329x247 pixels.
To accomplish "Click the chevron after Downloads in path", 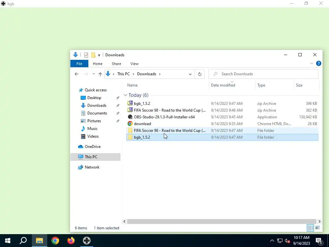I will tap(160, 74).
